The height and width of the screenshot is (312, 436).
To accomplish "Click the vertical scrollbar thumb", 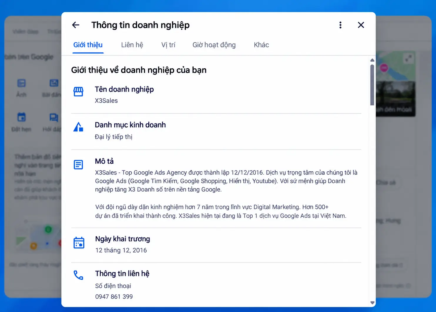I will pyautogui.click(x=372, y=85).
